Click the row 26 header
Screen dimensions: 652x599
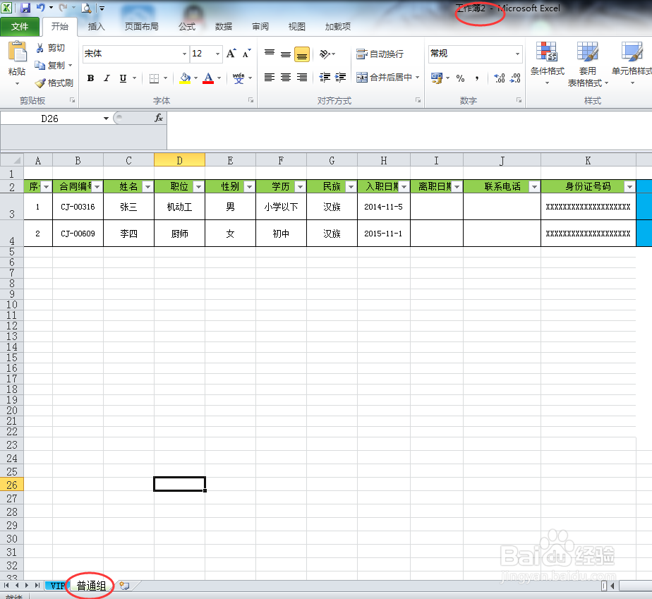(11, 485)
